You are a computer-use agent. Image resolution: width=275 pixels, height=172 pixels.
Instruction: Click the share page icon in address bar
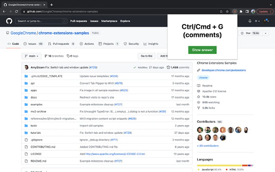pos(221,12)
